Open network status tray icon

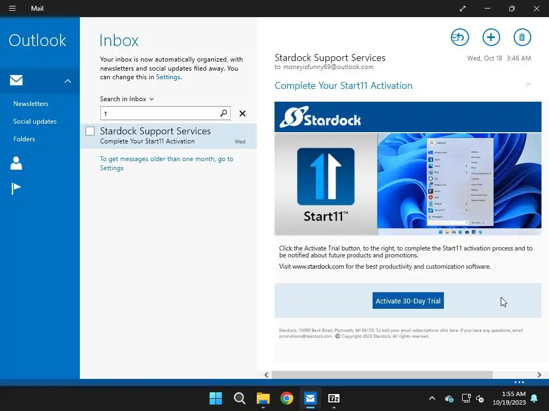(466, 398)
